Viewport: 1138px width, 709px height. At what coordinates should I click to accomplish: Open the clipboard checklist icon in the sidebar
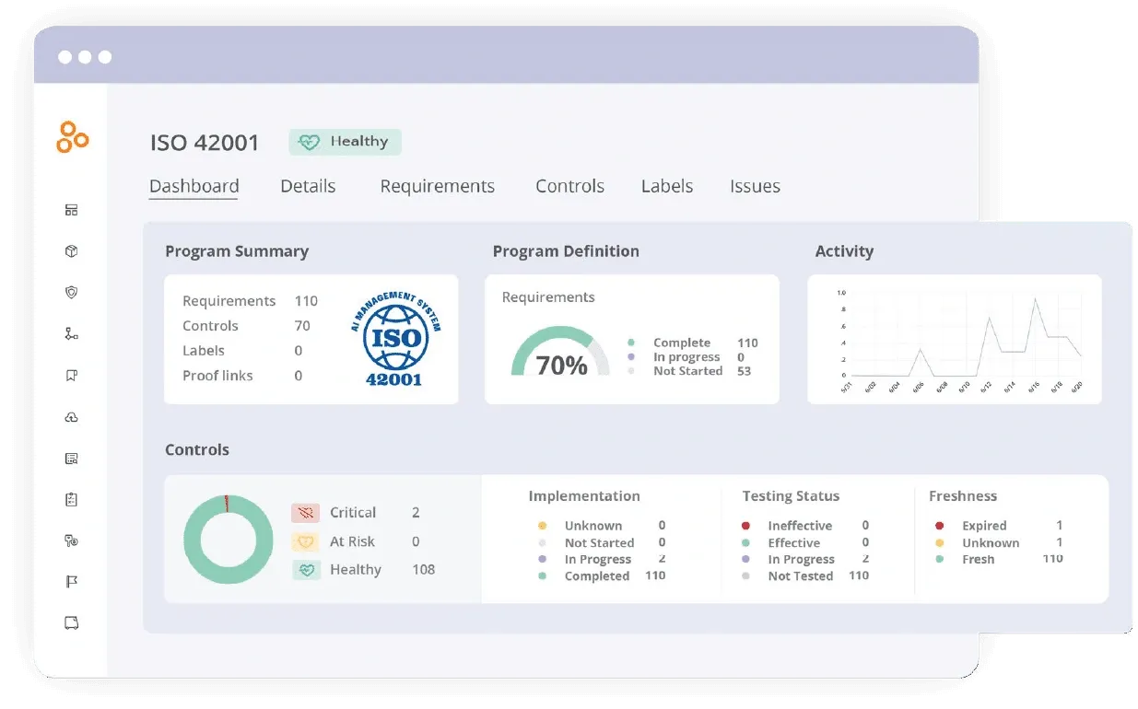(71, 499)
